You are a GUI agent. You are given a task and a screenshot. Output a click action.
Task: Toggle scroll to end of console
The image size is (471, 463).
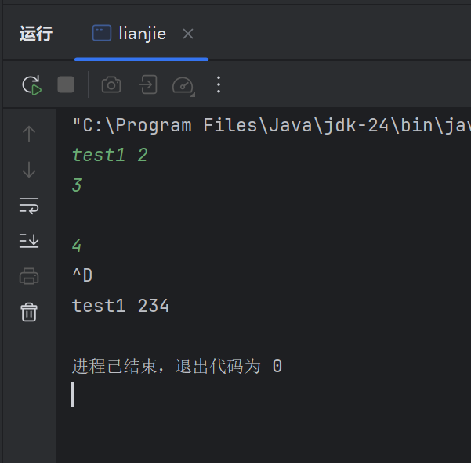pos(29,241)
